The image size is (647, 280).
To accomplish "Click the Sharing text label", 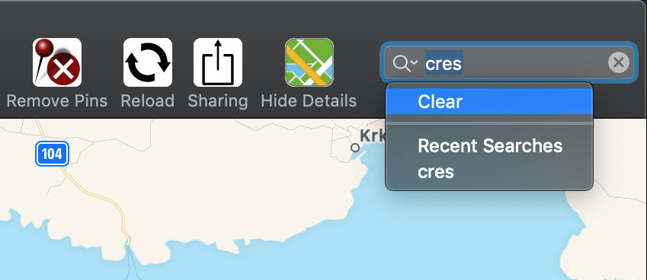I will (218, 101).
